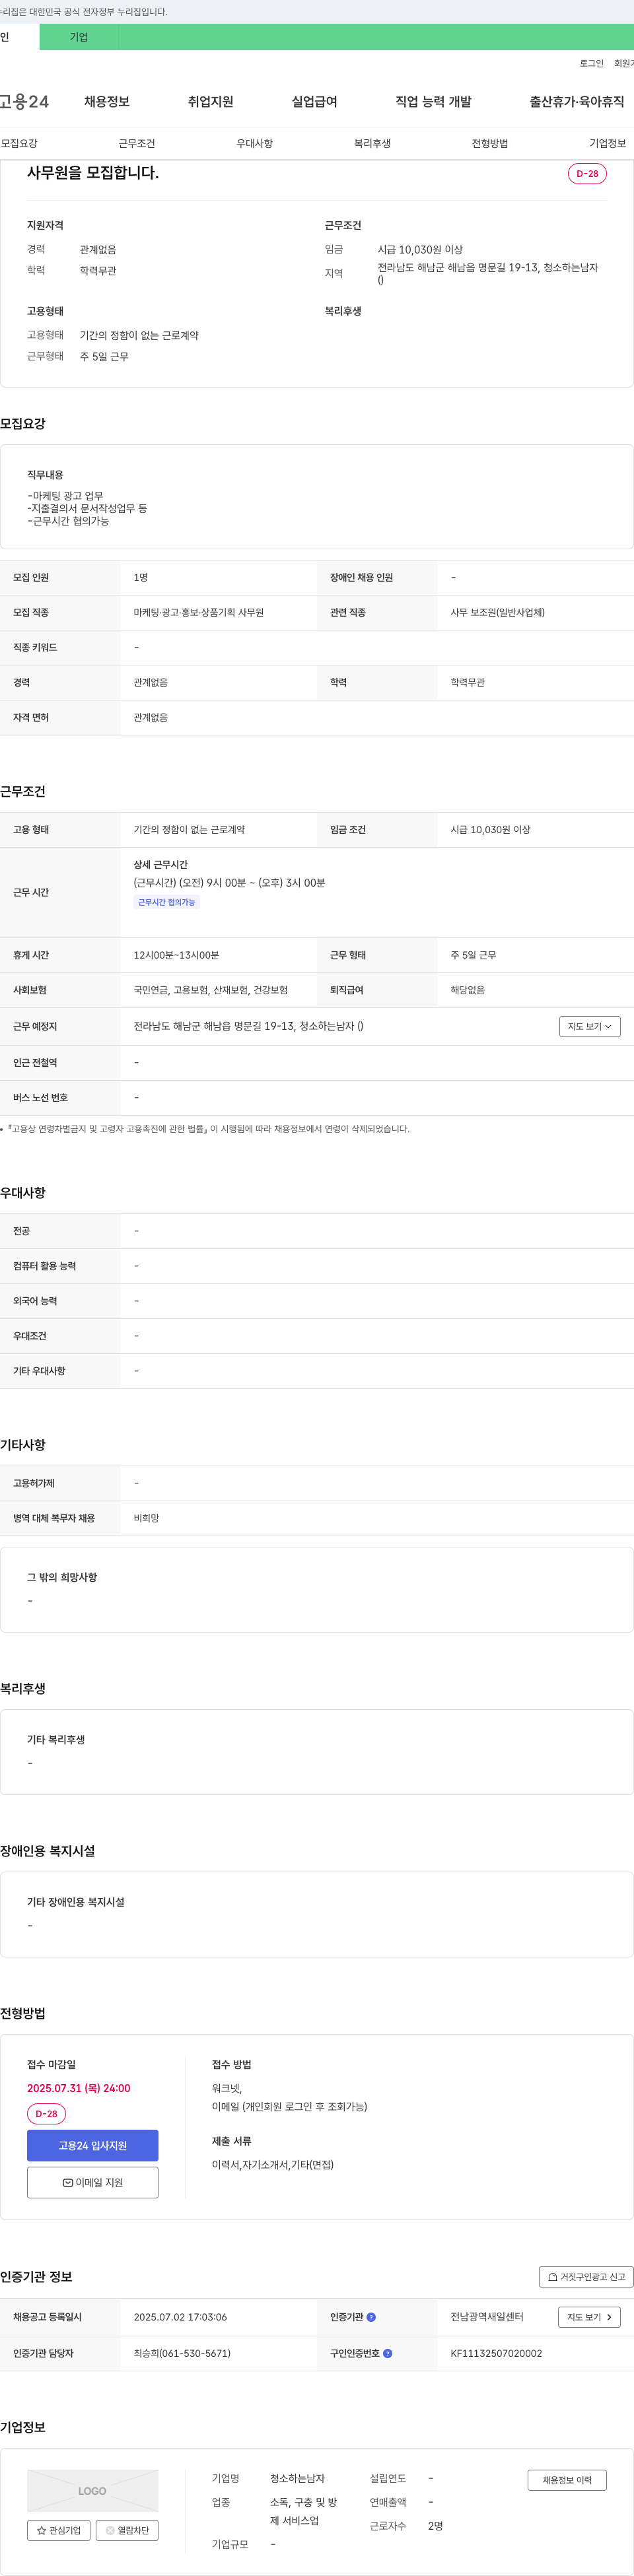Click the D-28 badge under 접수 마감일
This screenshot has height=2576, width=634.
46,2114
